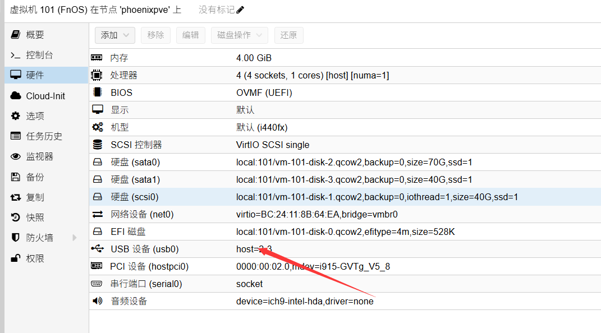Click the 移除 button

(x=155, y=35)
